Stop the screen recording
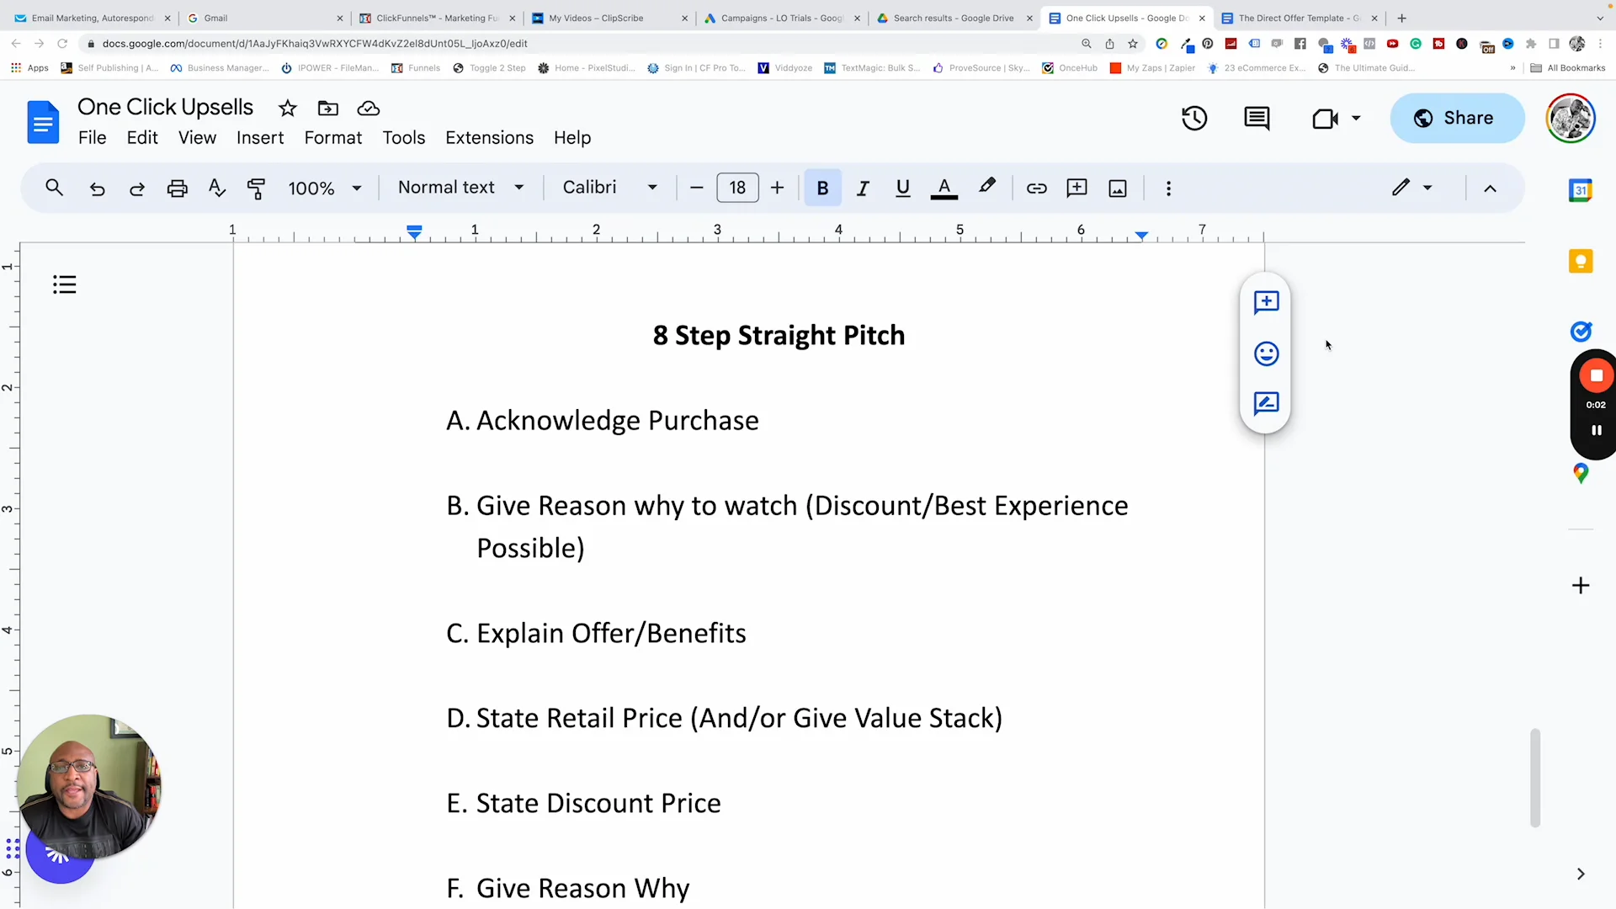The image size is (1616, 909). (1596, 376)
